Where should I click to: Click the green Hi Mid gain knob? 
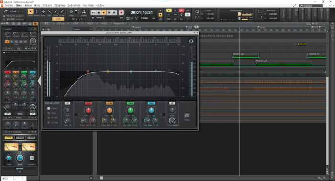point(130,110)
